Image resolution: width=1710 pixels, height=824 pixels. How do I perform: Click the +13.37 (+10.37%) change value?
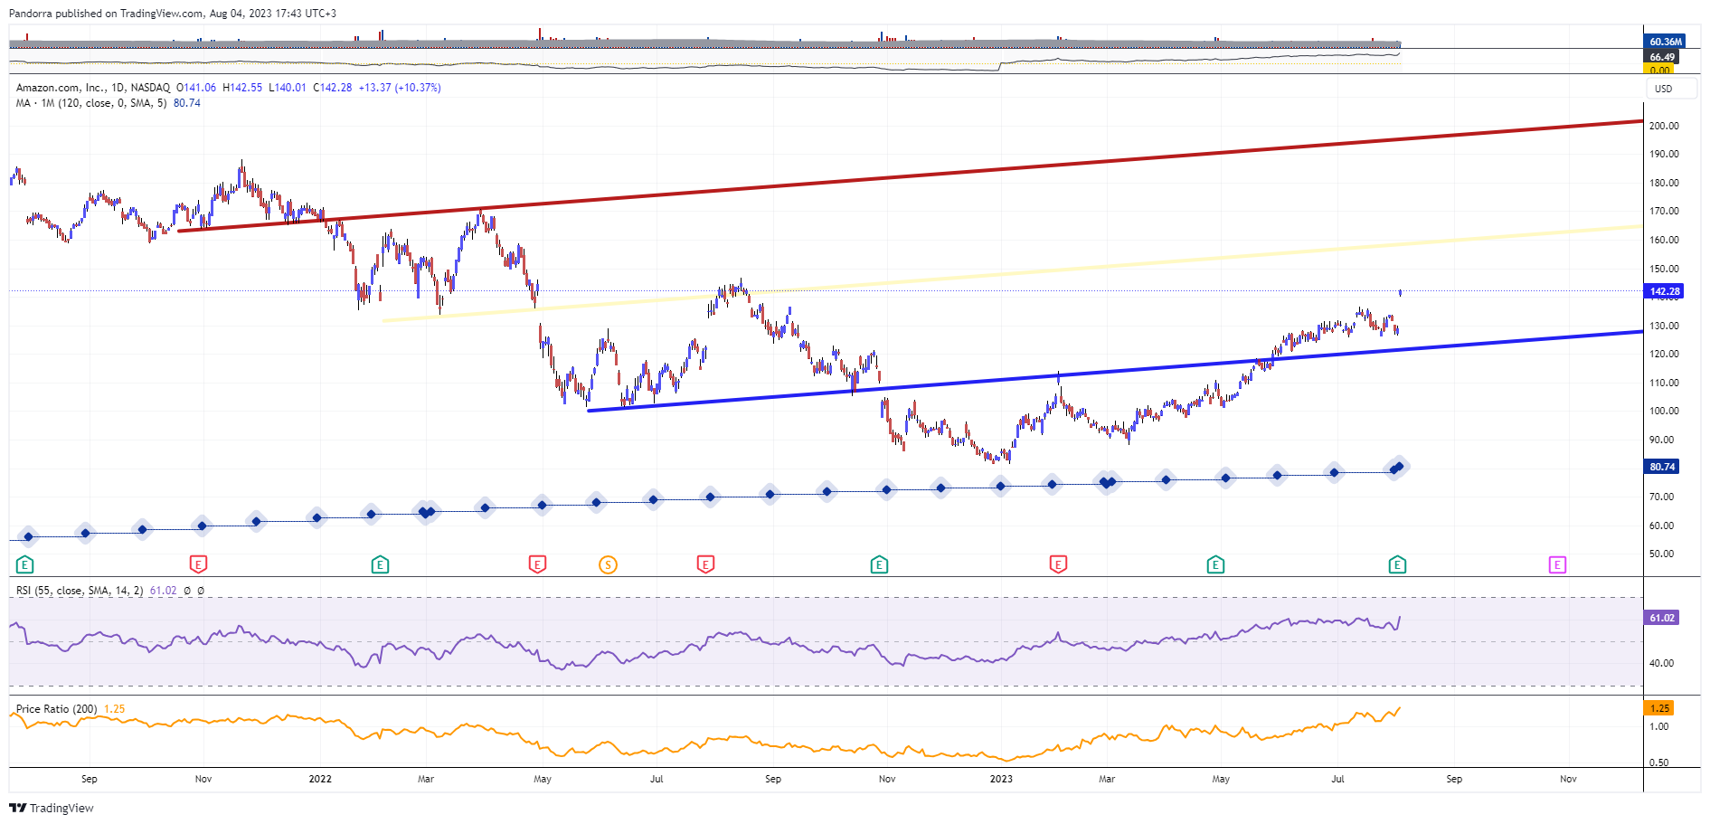pos(400,88)
